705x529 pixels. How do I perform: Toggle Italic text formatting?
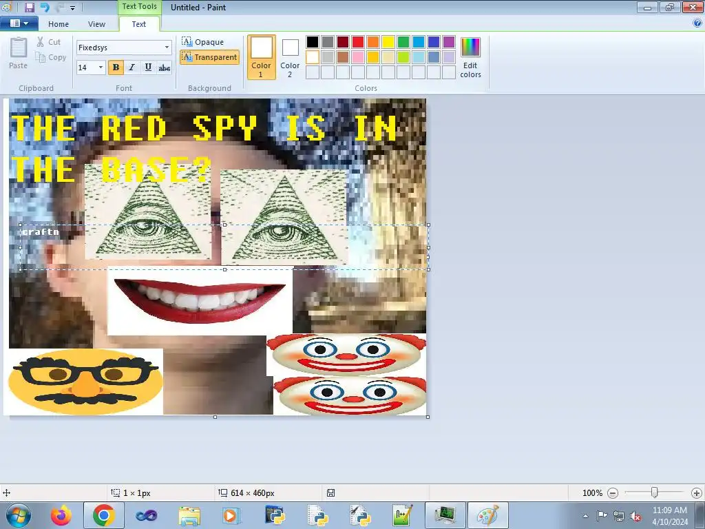coord(131,68)
